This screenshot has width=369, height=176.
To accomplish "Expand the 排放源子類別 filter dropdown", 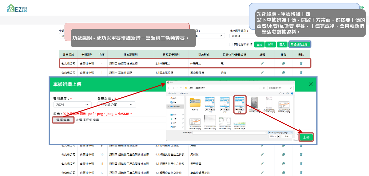I will tap(243, 36).
